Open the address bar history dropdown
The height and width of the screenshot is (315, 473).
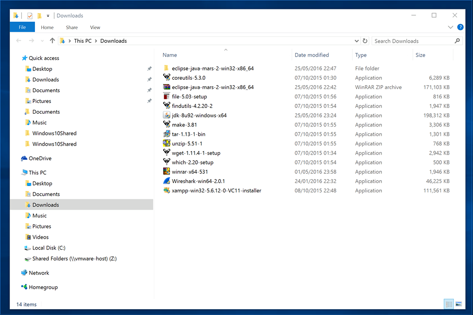pyautogui.click(x=357, y=41)
